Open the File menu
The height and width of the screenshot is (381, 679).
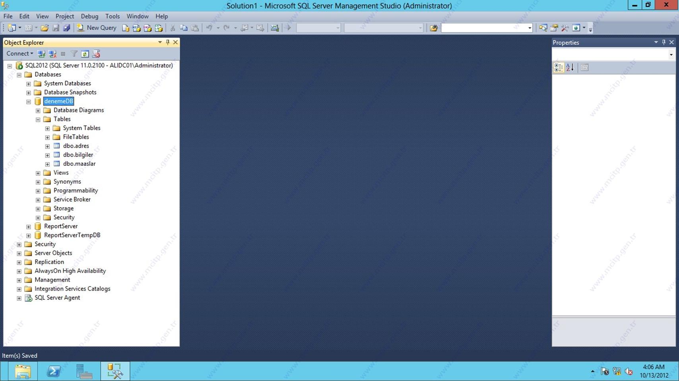(8, 16)
